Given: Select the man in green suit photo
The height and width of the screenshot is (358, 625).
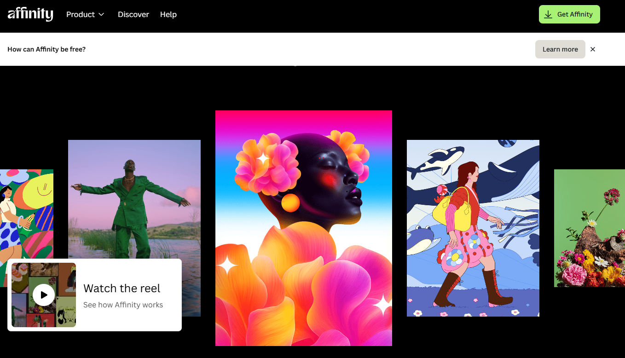Looking at the screenshot, I should (134, 198).
